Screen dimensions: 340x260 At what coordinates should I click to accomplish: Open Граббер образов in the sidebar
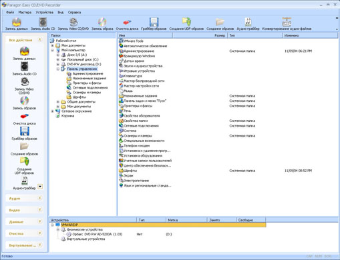24,133
